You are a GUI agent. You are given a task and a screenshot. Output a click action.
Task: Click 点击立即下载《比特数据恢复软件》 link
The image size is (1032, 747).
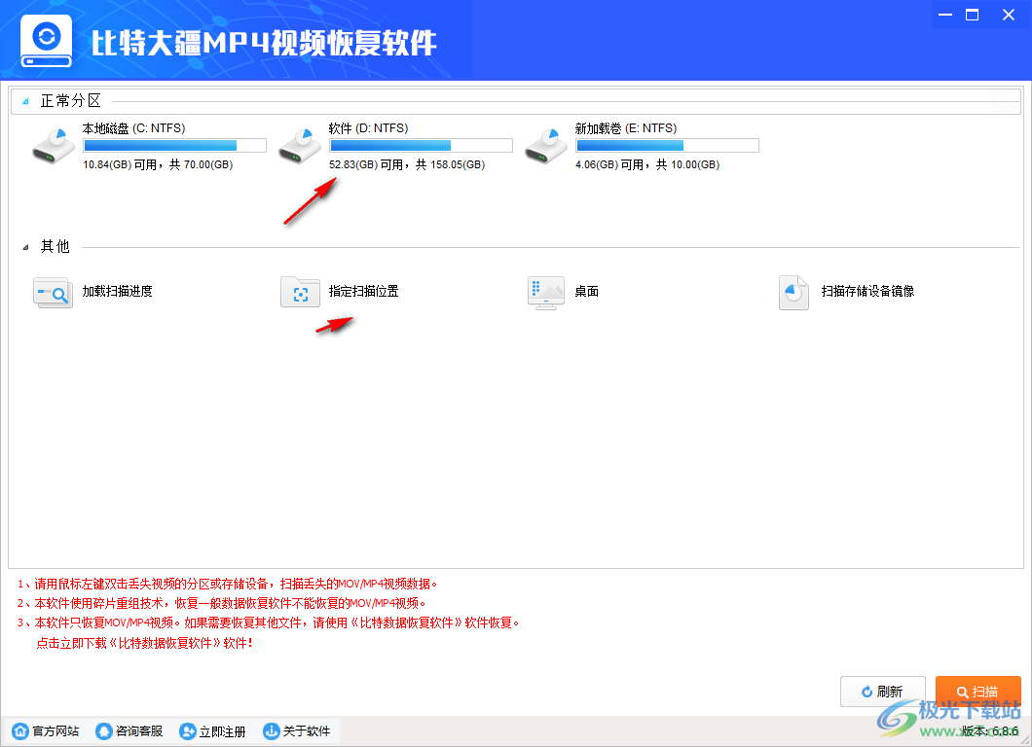pyautogui.click(x=144, y=643)
